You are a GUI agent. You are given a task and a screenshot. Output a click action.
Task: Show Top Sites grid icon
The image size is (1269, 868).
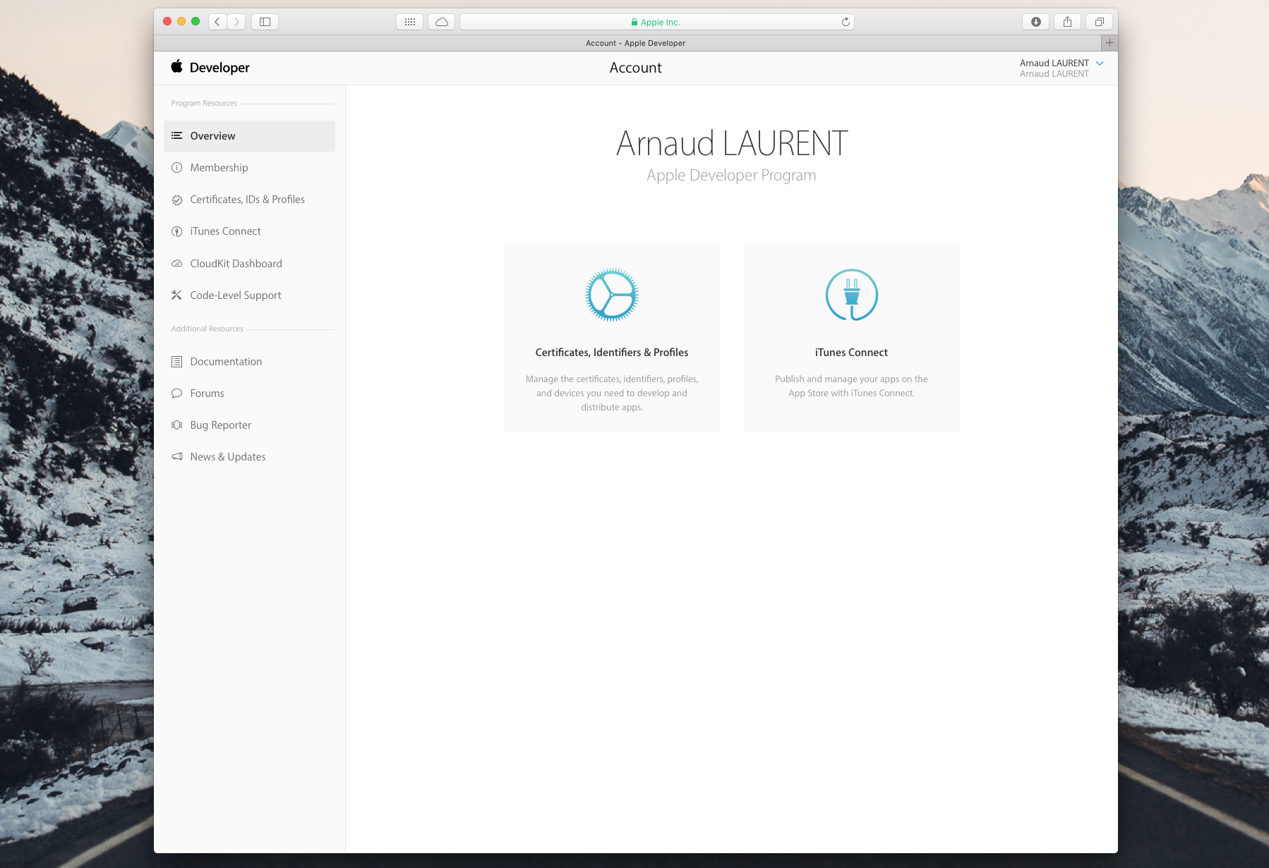pyautogui.click(x=409, y=22)
